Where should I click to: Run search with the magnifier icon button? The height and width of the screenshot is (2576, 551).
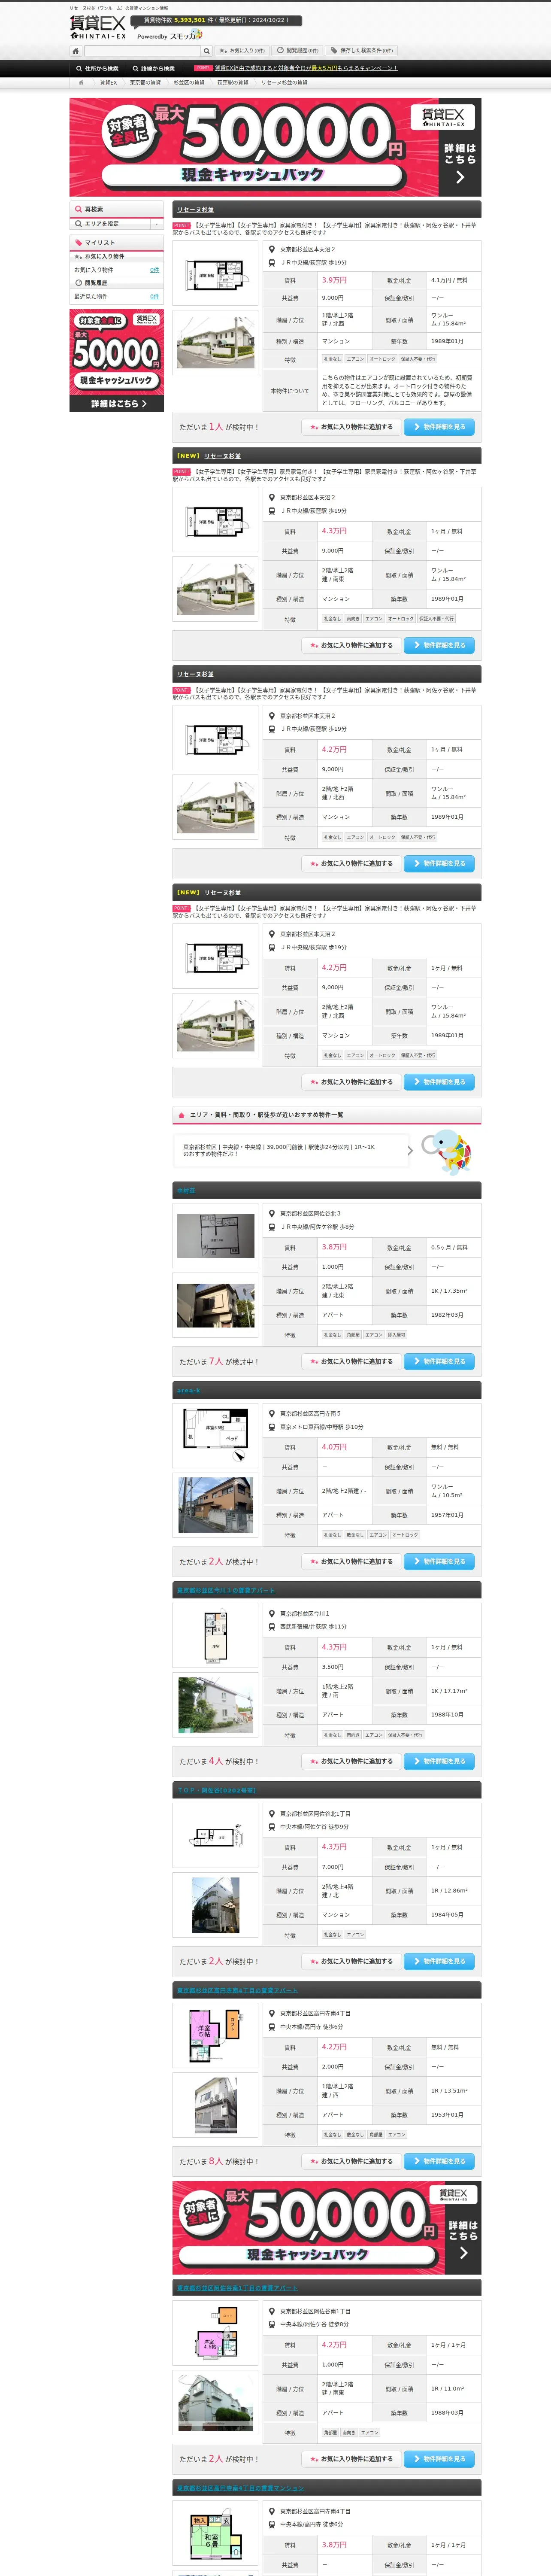click(207, 51)
